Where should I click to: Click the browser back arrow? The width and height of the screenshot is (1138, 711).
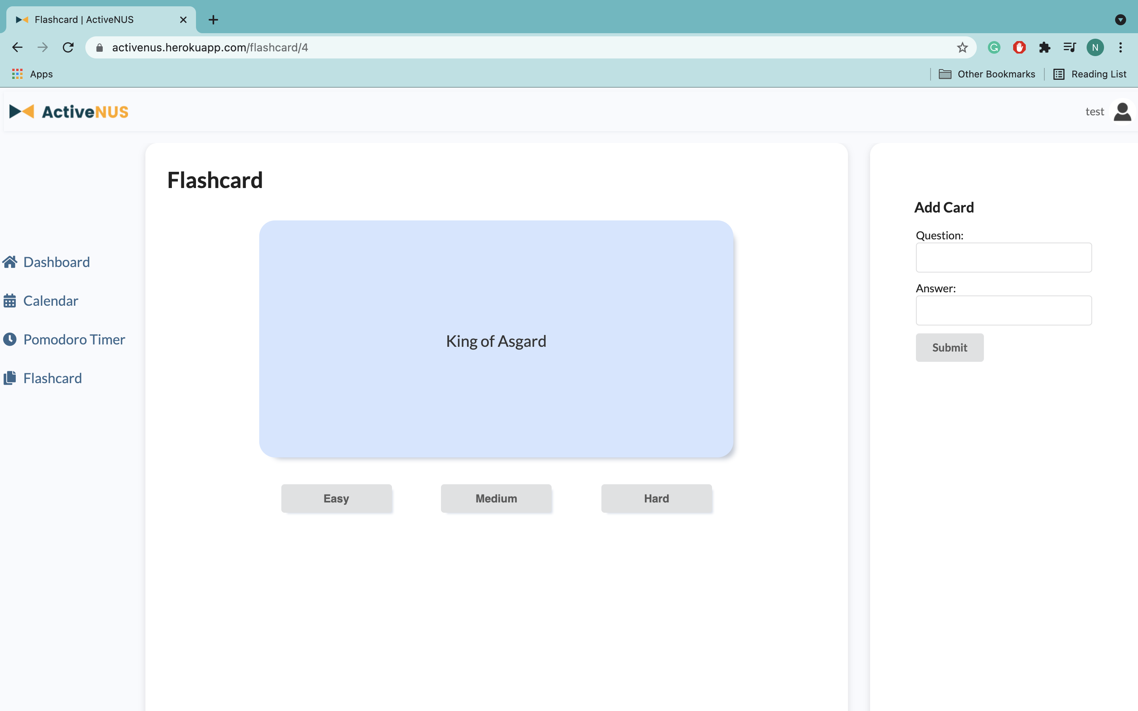[17, 47]
